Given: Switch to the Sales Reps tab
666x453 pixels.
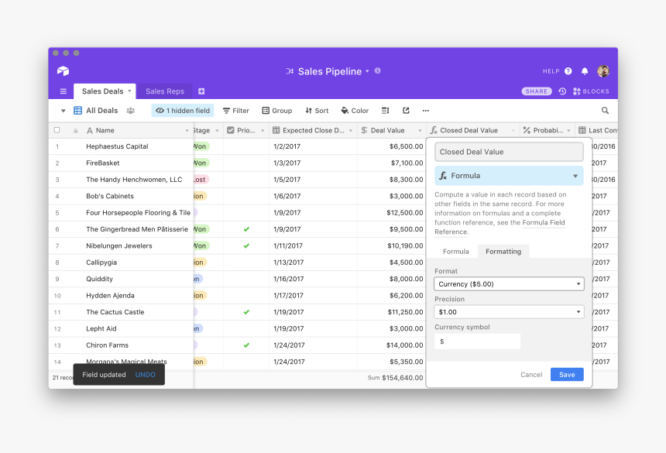Looking at the screenshot, I should pos(165,91).
